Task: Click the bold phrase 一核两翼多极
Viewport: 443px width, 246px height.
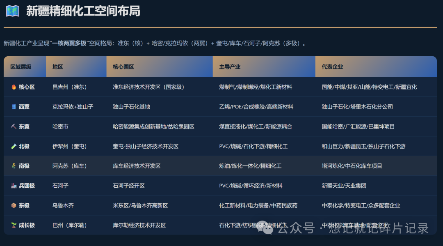Action: pyautogui.click(x=69, y=43)
